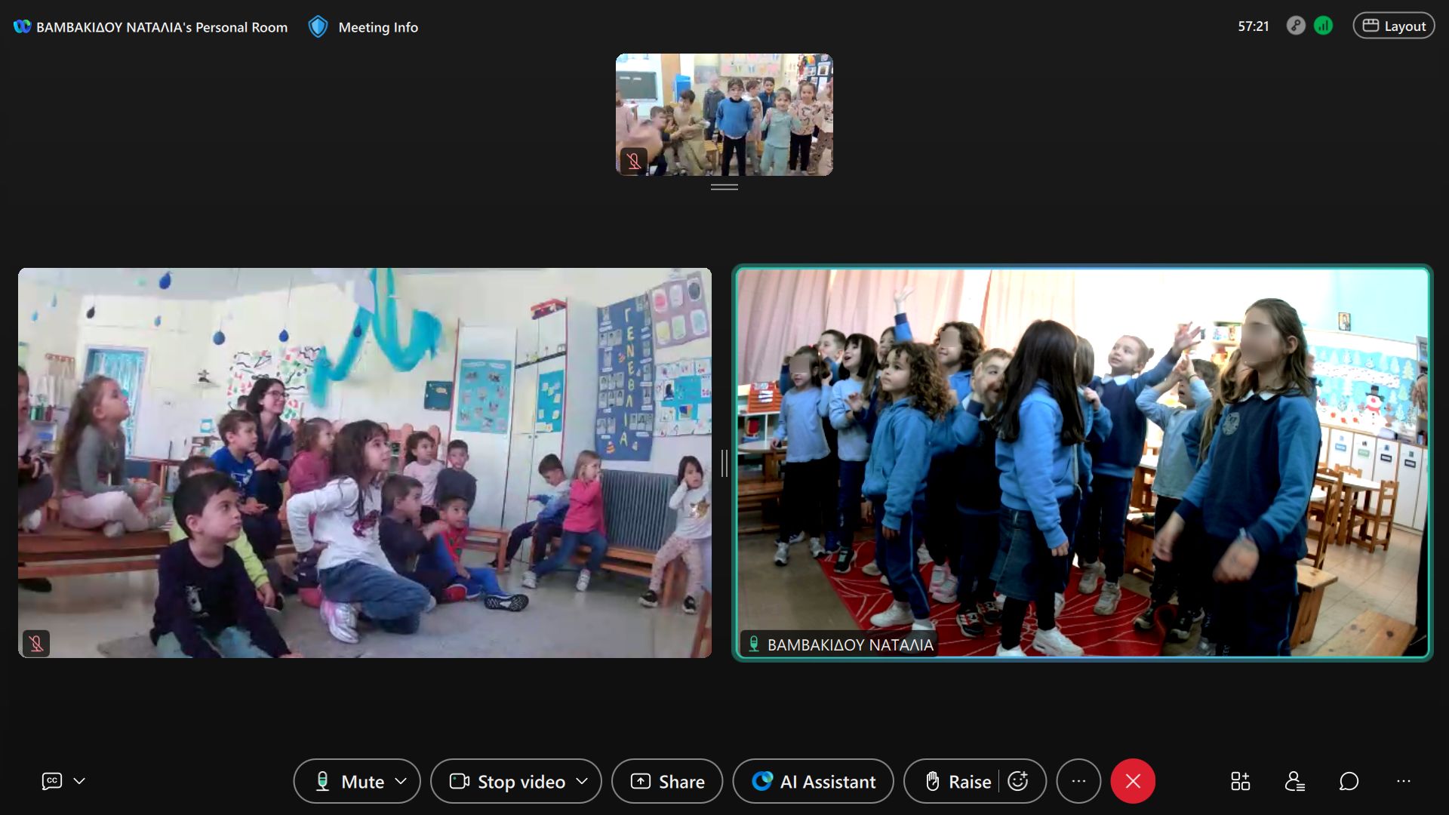Expand the Stop video options arrow

pyautogui.click(x=582, y=781)
